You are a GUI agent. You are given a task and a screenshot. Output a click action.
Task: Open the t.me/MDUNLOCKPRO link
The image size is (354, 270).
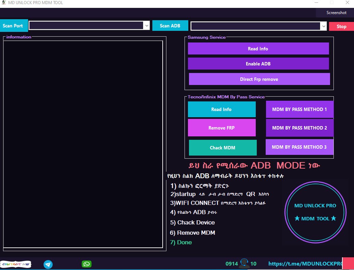tap(305, 264)
